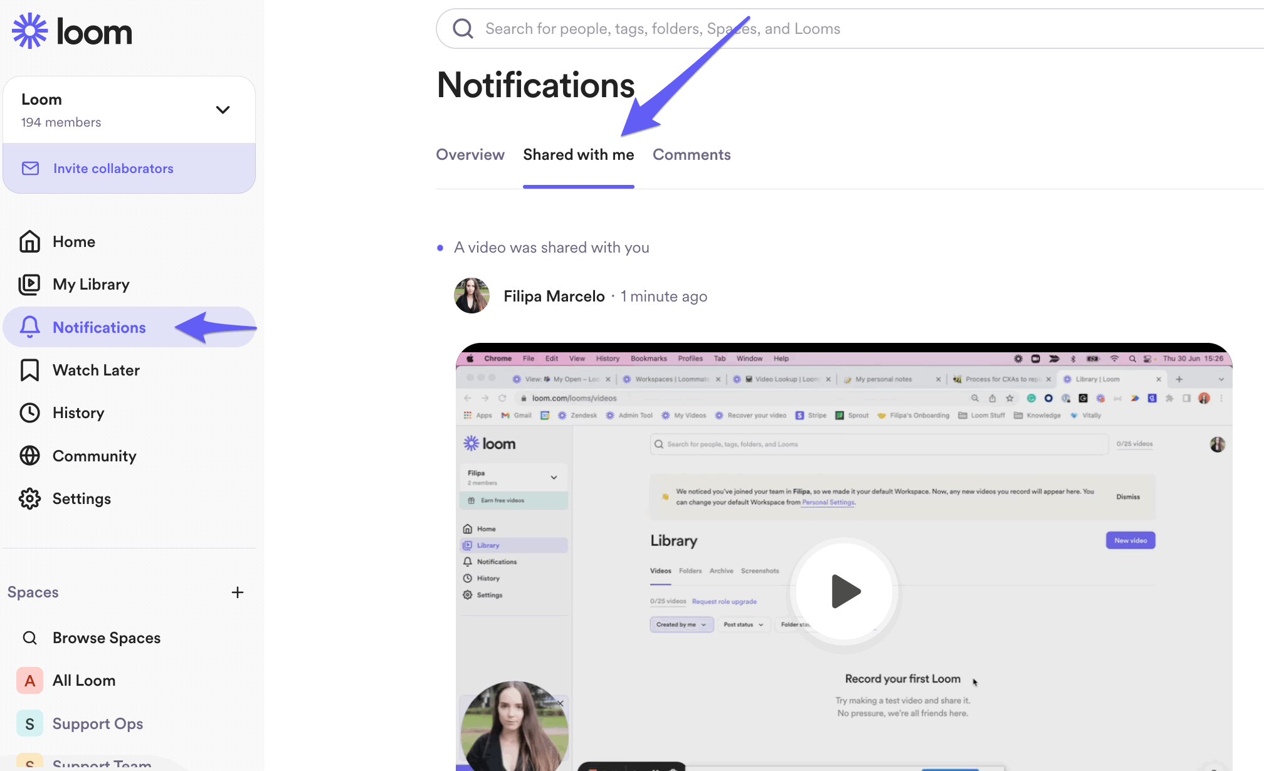Open My Library via its video-stack icon

click(29, 285)
